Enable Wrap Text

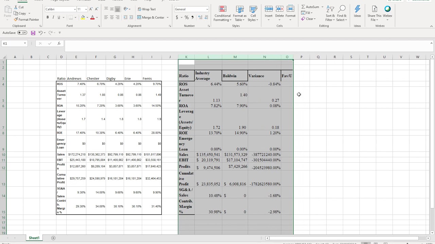tap(146, 9)
